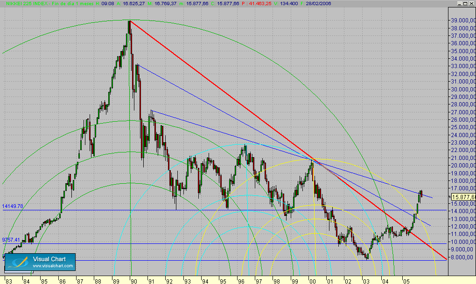Click the year 02 on time axis
476x284 pixels.
click(348, 281)
